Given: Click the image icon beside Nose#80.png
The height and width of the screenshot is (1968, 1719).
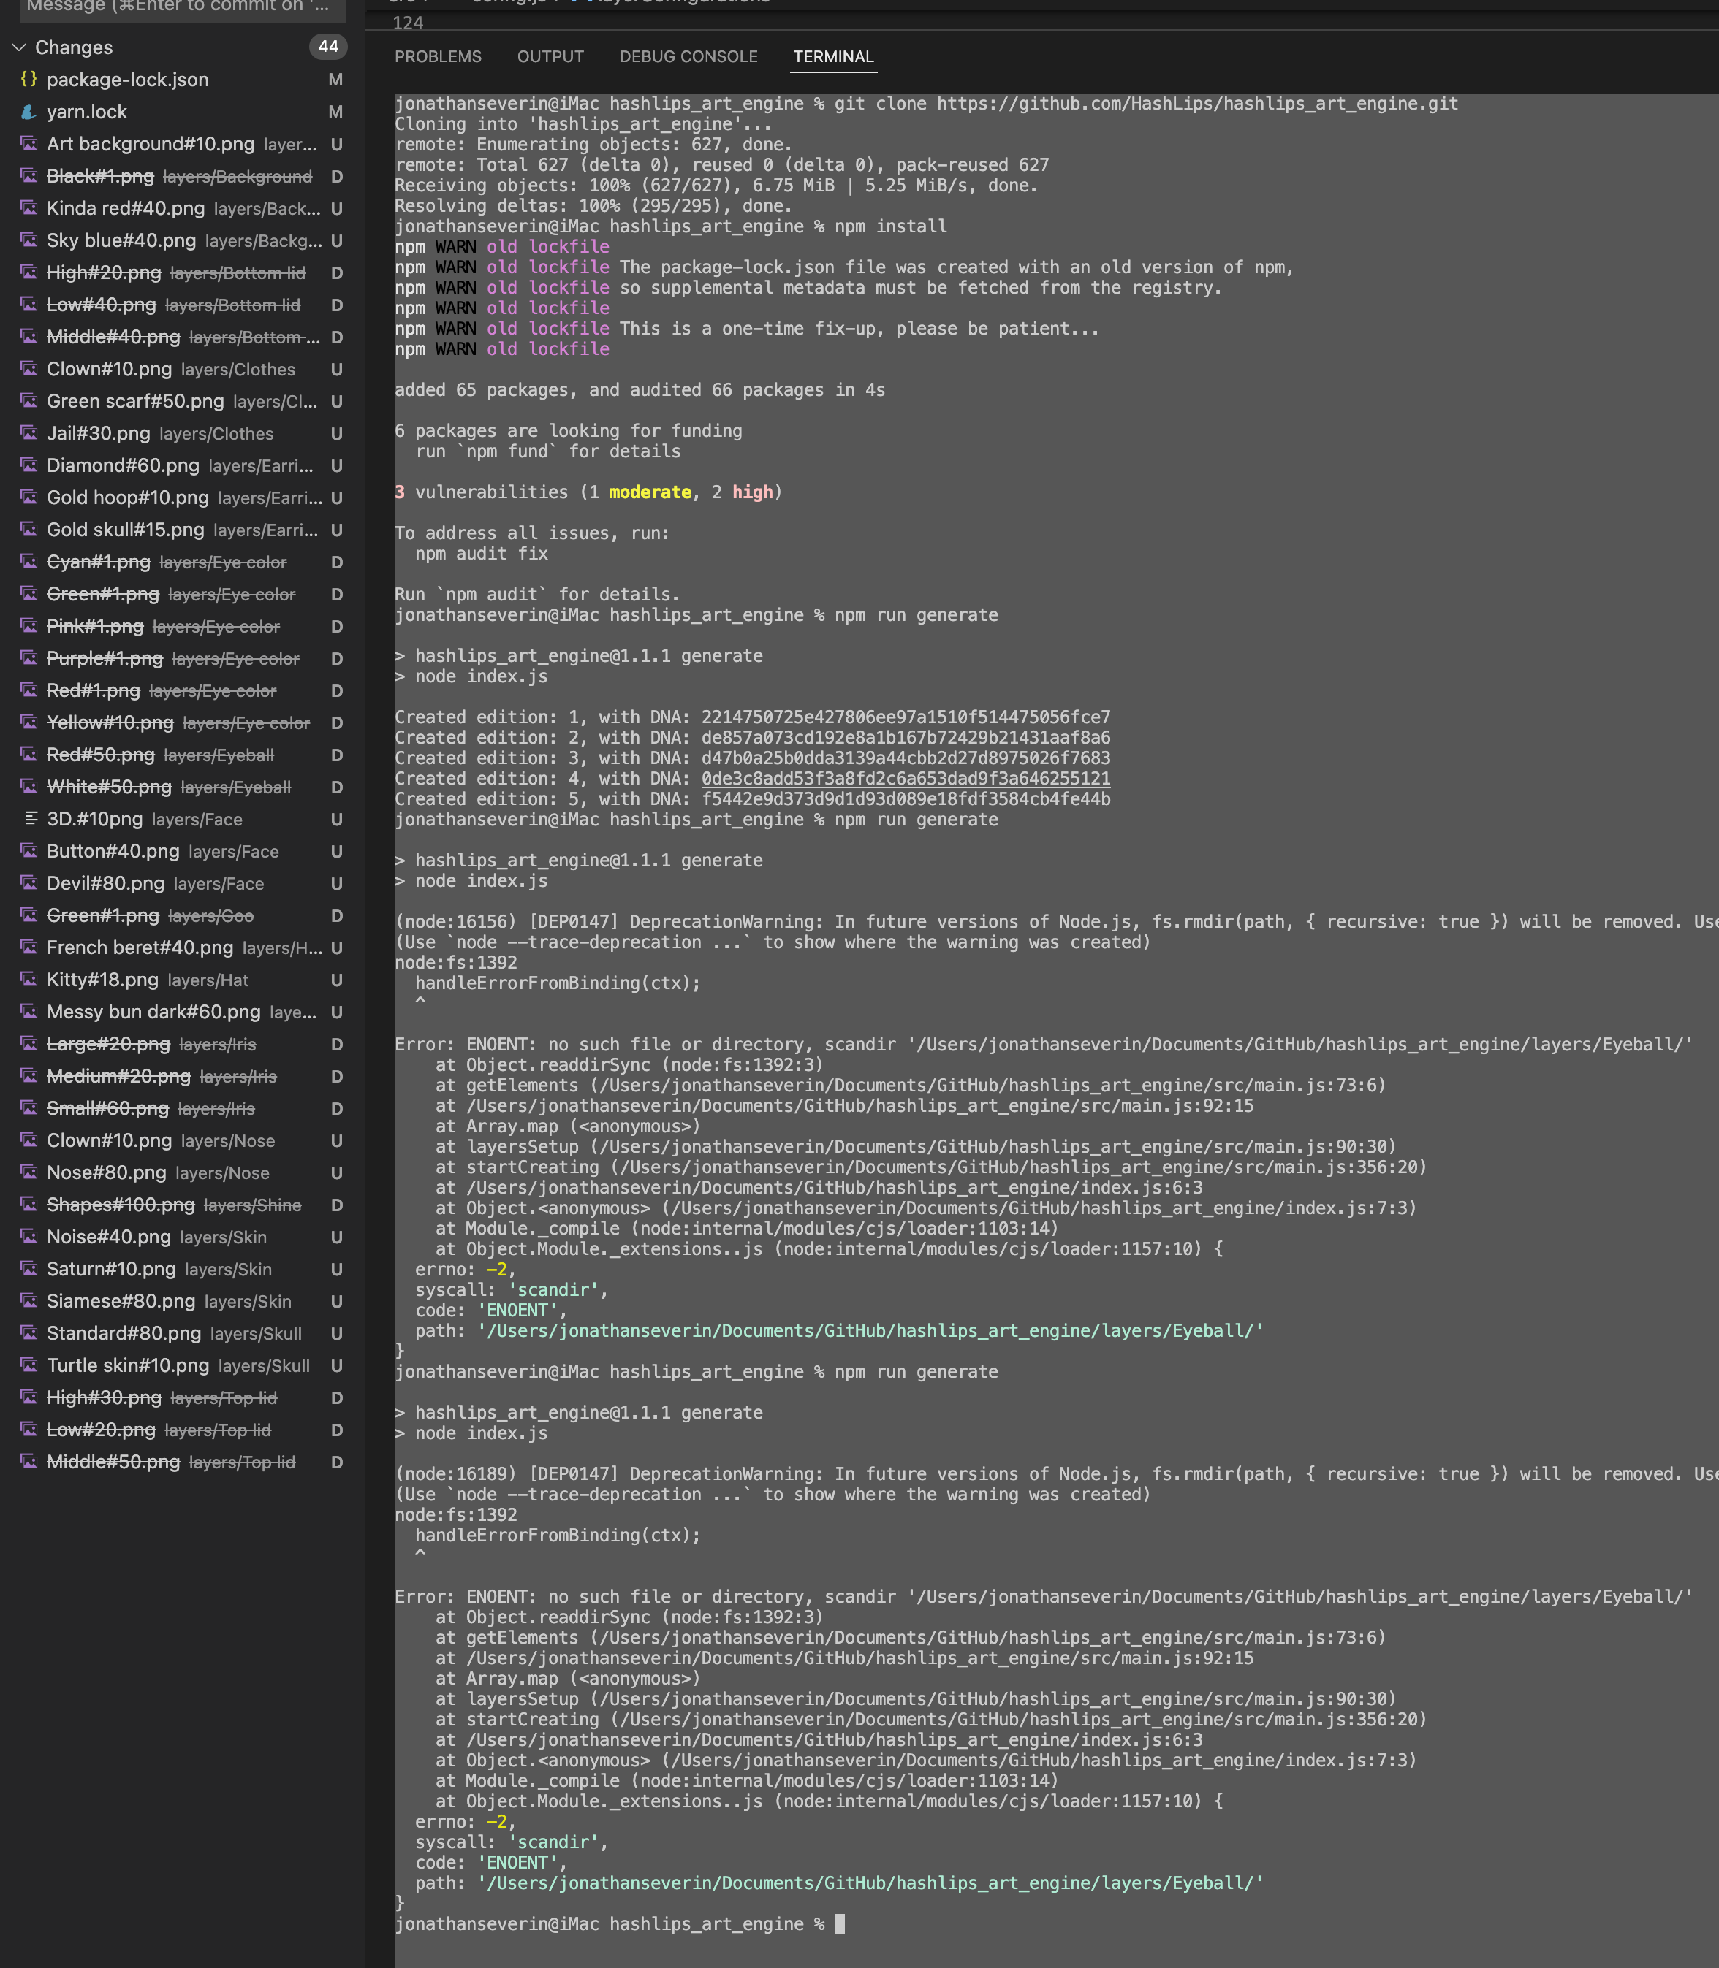Looking at the screenshot, I should 27,1172.
